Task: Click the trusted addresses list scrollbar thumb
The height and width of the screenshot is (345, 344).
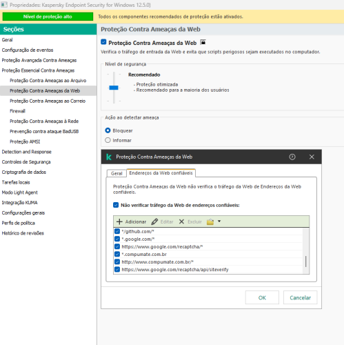Action: click(x=306, y=262)
